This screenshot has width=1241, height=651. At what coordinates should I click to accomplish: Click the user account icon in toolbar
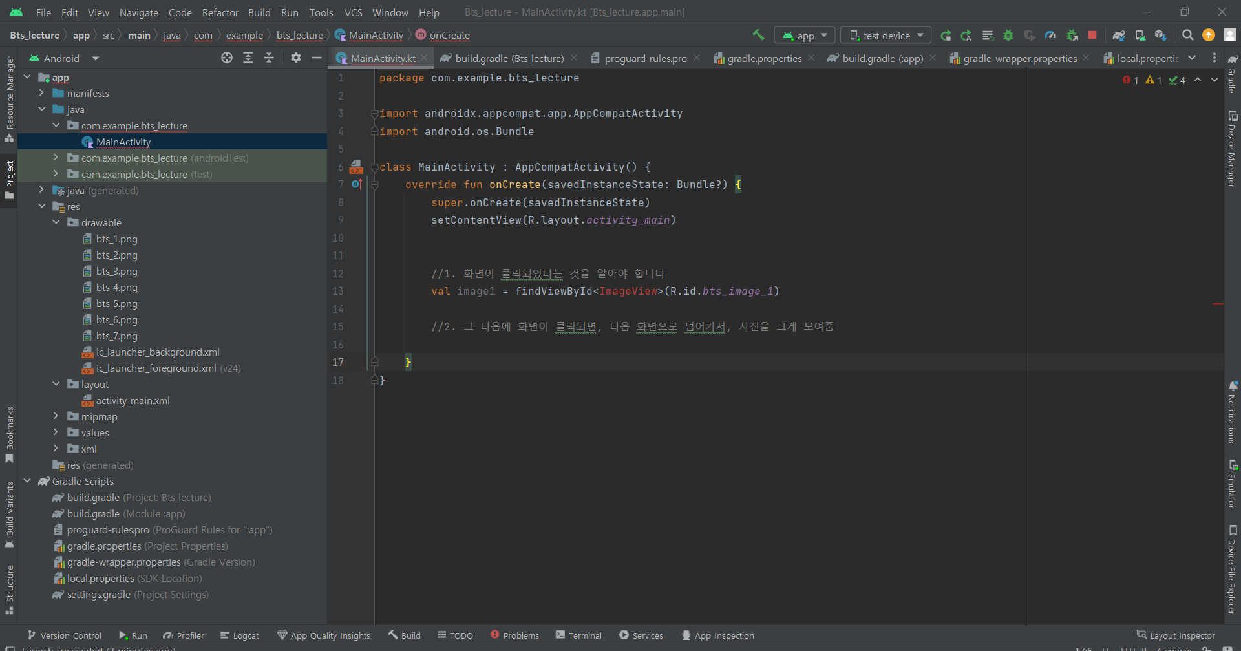(1230, 36)
